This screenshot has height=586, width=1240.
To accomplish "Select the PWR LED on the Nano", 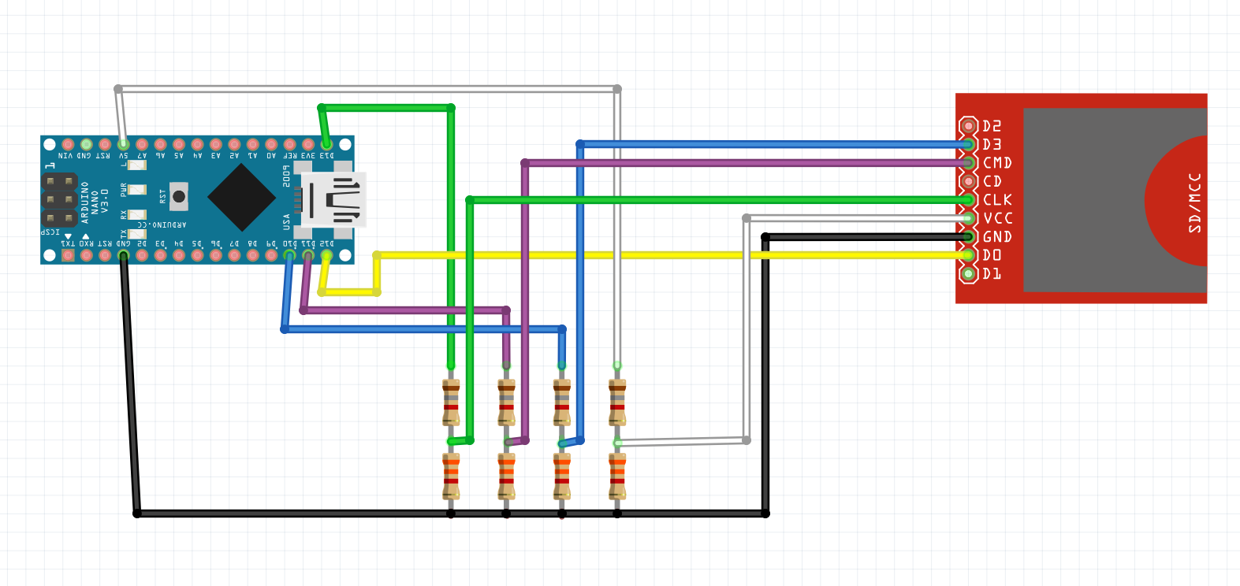I will point(137,189).
